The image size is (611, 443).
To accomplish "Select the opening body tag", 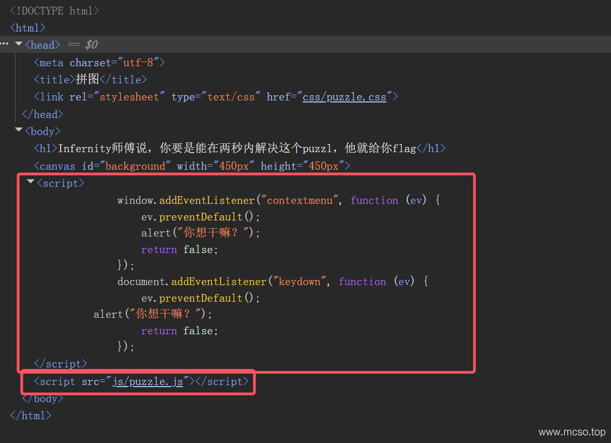I will click(42, 131).
